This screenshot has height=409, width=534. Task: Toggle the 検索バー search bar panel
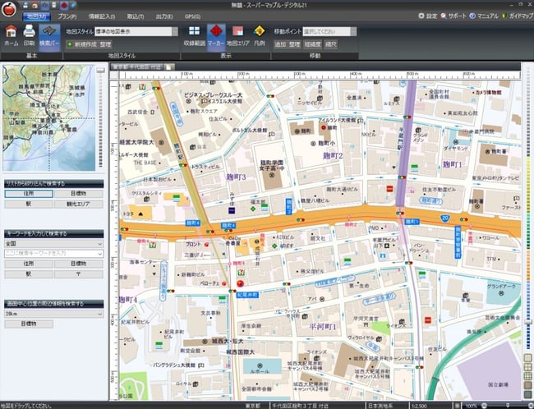(x=48, y=35)
